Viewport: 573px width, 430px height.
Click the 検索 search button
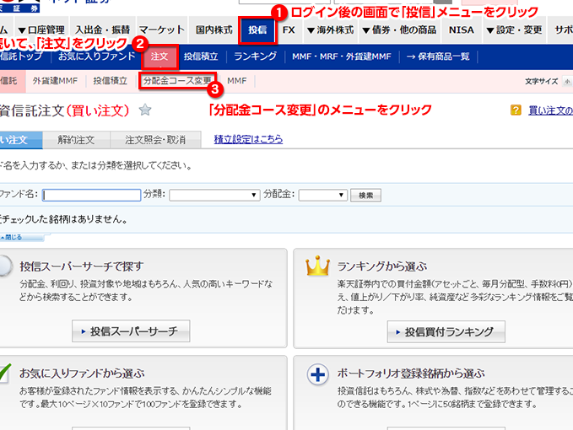tap(365, 196)
